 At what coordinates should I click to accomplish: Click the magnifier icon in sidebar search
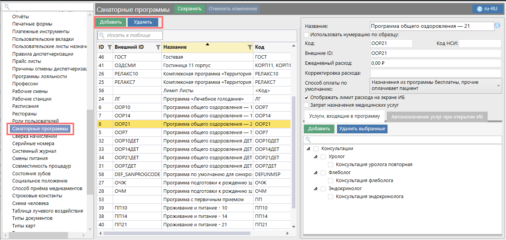7,6
